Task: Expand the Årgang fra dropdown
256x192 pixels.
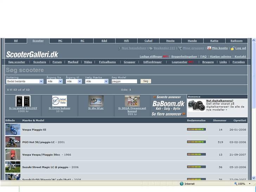Action: pyautogui.click(x=55, y=81)
